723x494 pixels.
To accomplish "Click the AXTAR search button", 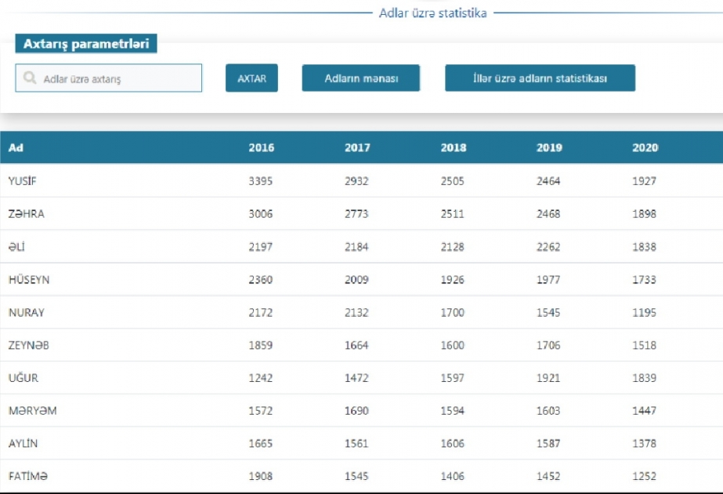I will (x=251, y=78).
